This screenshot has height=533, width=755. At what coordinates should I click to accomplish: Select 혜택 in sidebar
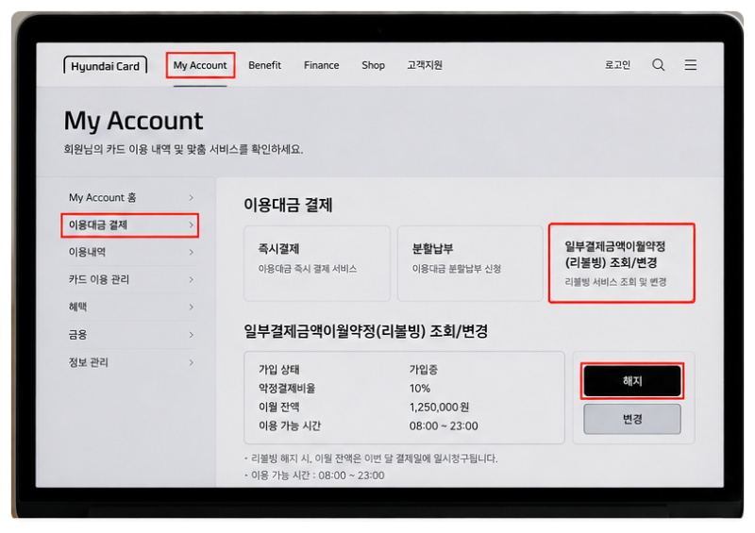[x=130, y=307]
